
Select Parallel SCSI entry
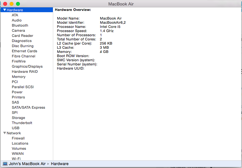23,87
